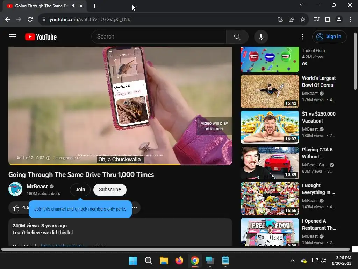Mute the tab audio speaker icon

click(x=73, y=6)
